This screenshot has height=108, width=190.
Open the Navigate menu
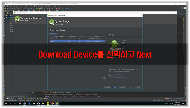coord(16,6)
